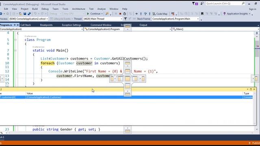260x146 pixels.
Task: Select the customers[4] watch row value
Action: 44,97
